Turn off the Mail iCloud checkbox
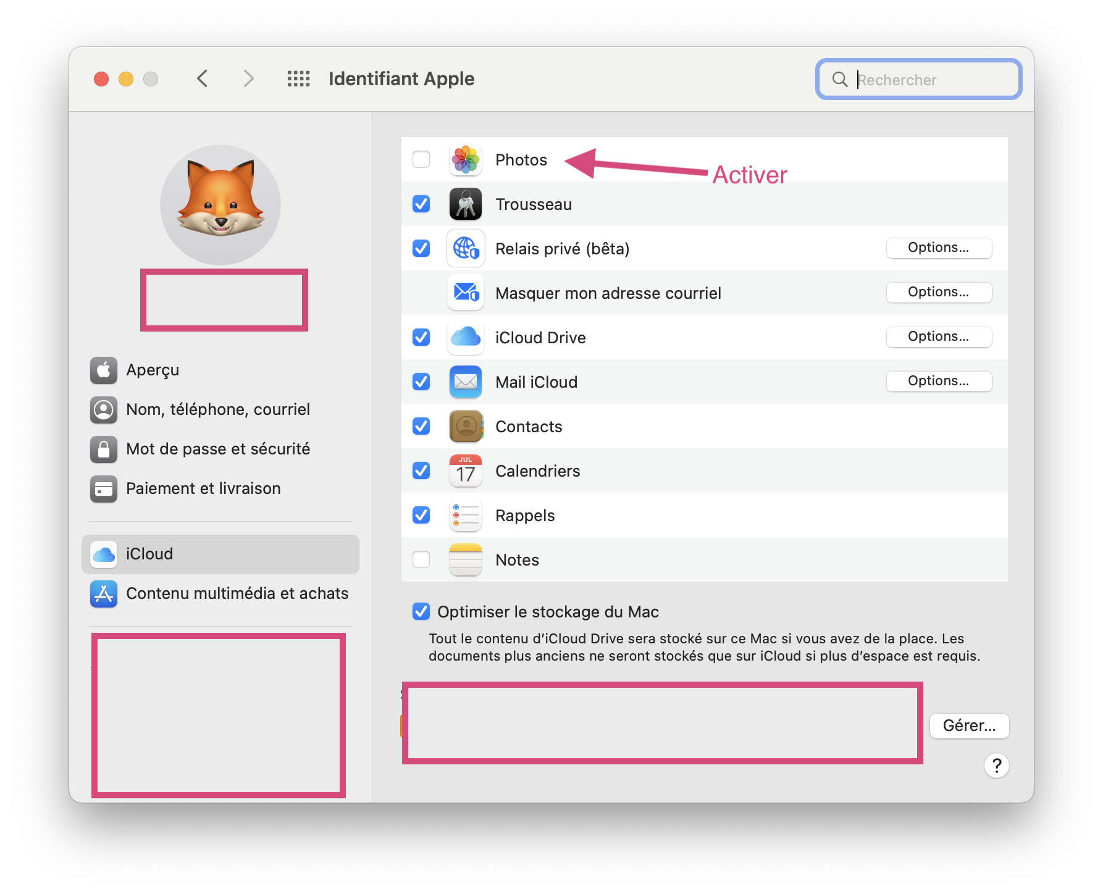The image size is (1103, 894). [421, 382]
